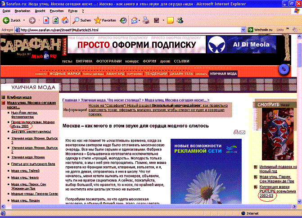Open Клубная мода sidebar link
The width and height of the screenshot is (302, 218).
pyautogui.click(x=19, y=97)
